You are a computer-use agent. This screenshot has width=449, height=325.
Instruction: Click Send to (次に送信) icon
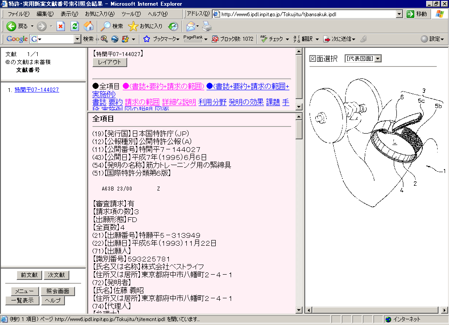(x=326, y=39)
